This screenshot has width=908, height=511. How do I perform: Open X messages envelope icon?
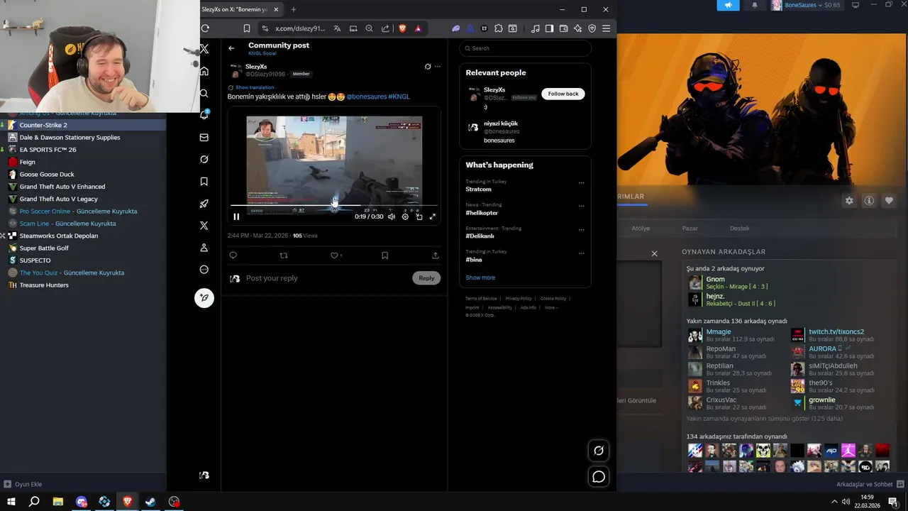coord(204,138)
